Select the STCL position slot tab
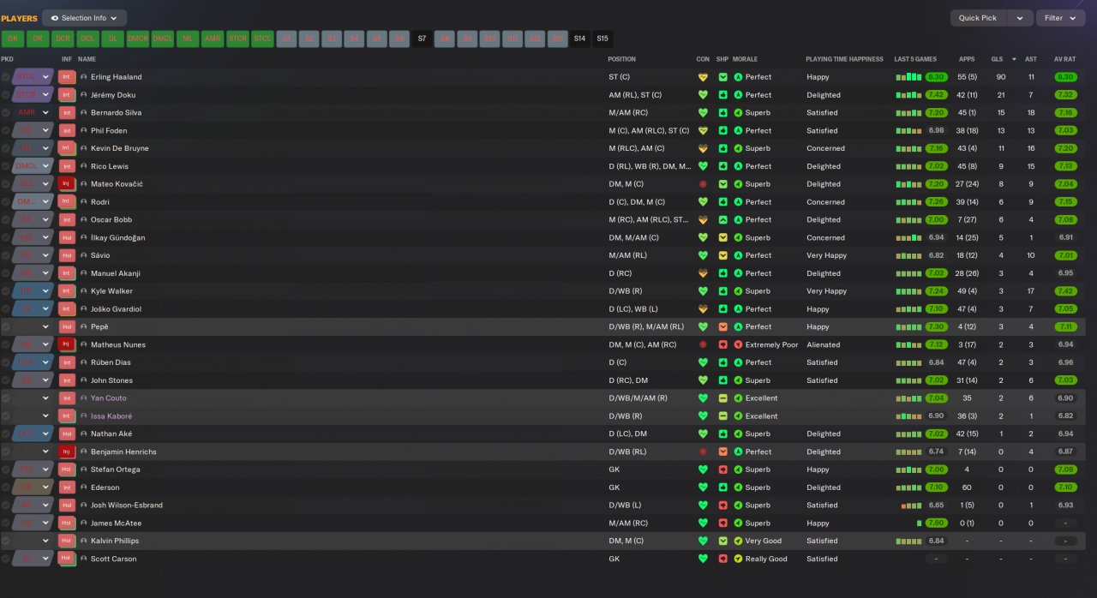The height and width of the screenshot is (598, 1097). (x=262, y=39)
